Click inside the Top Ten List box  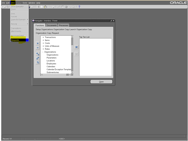pos(96,57)
